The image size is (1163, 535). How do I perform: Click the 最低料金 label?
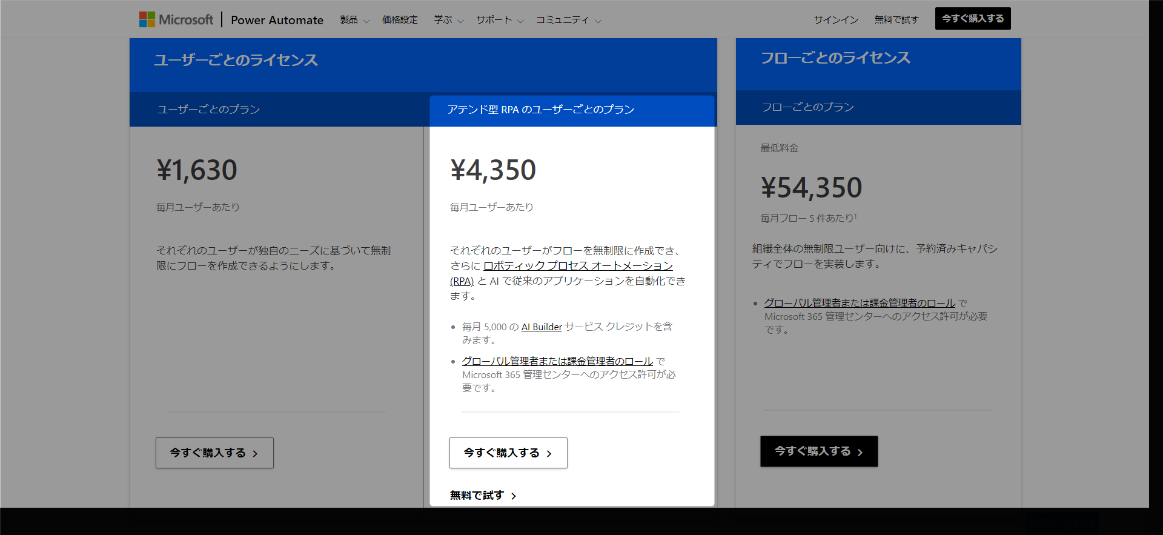click(780, 148)
